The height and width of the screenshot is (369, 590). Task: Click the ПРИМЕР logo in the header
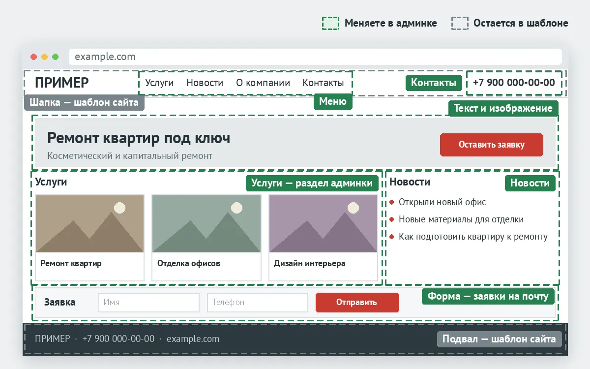pos(62,83)
